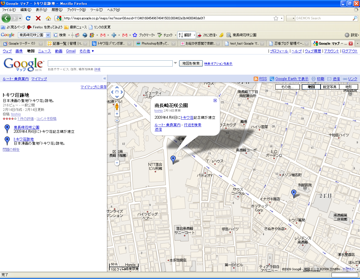The height and width of the screenshot is (279, 360).
Task: Open Google Toolbar settings at the far right
Action: coord(351,35)
